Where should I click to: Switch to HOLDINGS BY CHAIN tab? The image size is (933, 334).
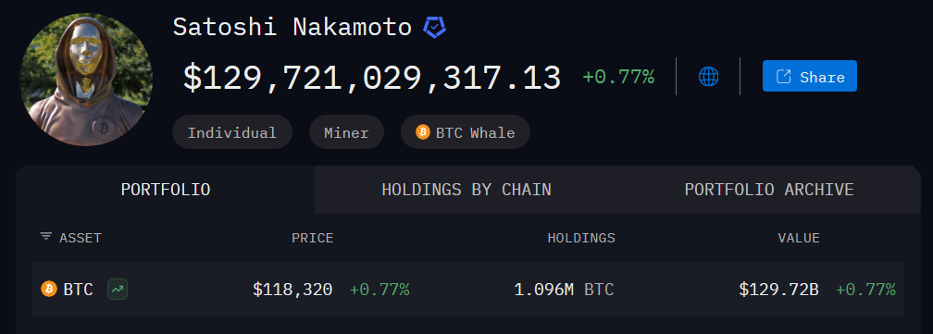coord(466,190)
